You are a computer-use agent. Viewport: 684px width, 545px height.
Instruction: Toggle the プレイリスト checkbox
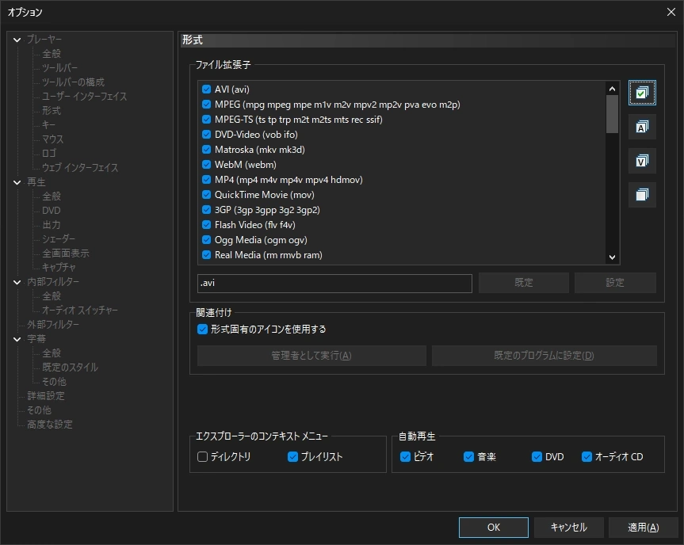pyautogui.click(x=292, y=456)
